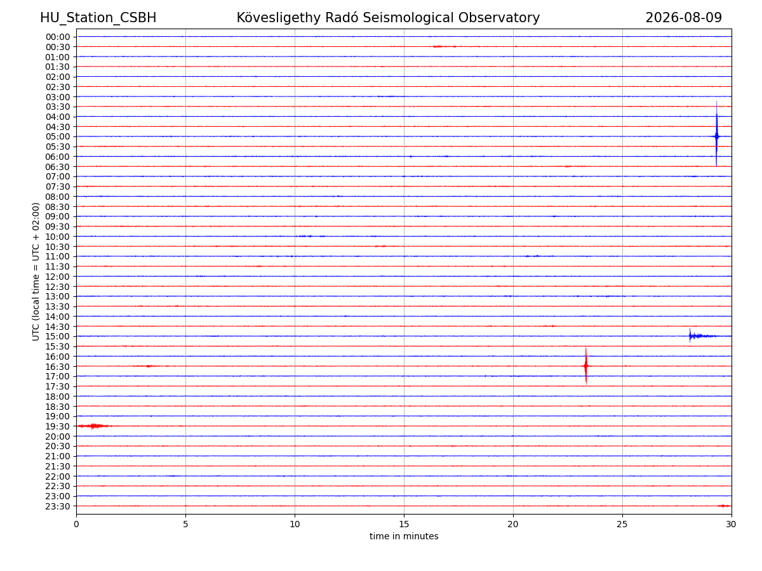Click the 07:00 time label
The height and width of the screenshot is (571, 762).
coord(58,177)
